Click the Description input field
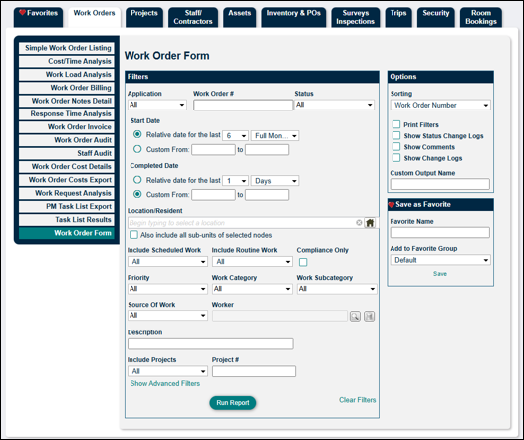 [x=210, y=343]
